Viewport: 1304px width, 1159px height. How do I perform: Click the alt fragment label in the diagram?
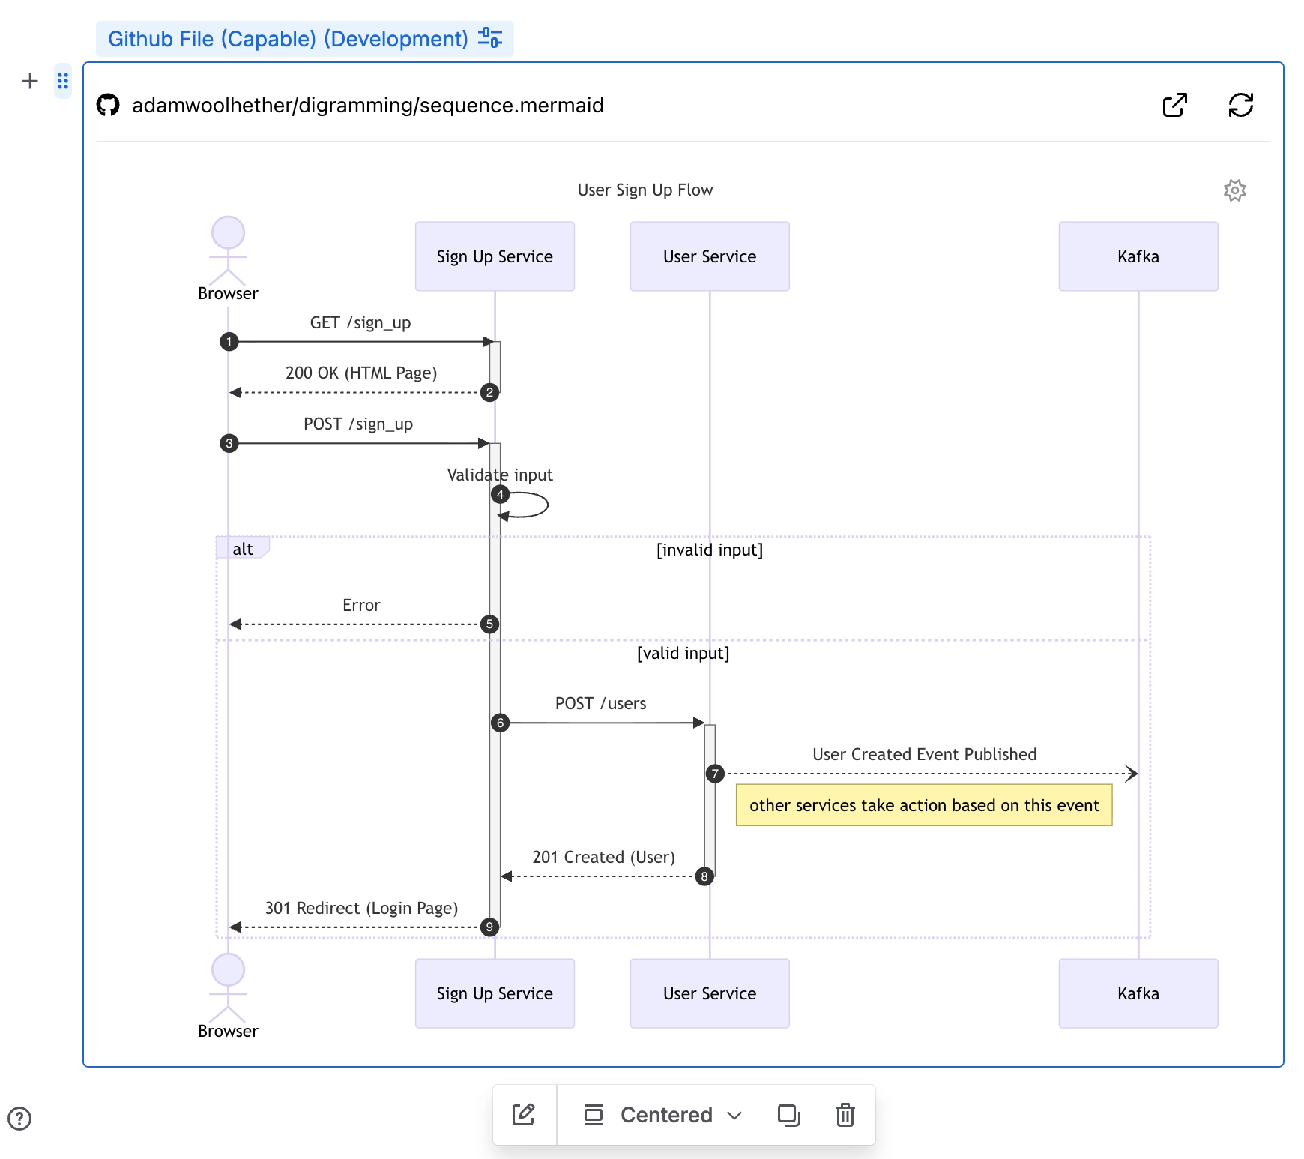(x=241, y=548)
